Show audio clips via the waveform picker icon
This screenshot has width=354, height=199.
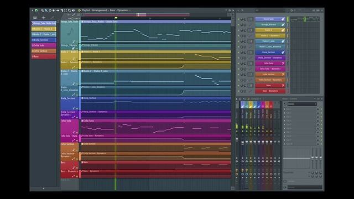point(44,17)
